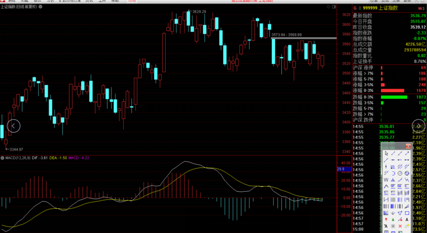Select the W-shaped wave drawing tool

[x=386, y=180]
